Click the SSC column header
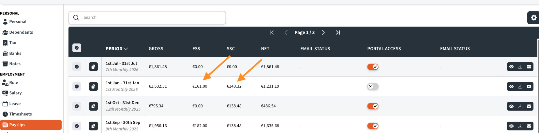Viewport: 539px width, 133px height. (231, 49)
